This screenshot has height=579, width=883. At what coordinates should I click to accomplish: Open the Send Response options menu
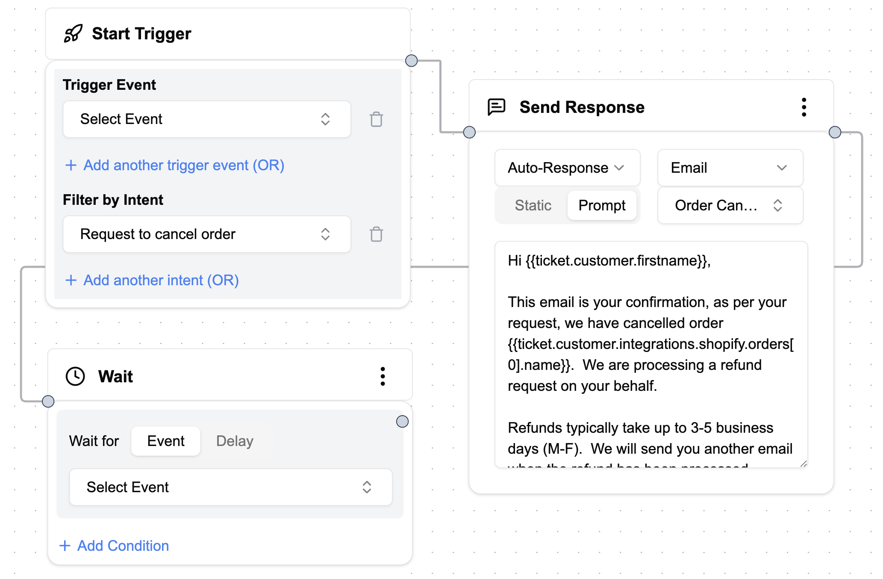pyautogui.click(x=804, y=107)
